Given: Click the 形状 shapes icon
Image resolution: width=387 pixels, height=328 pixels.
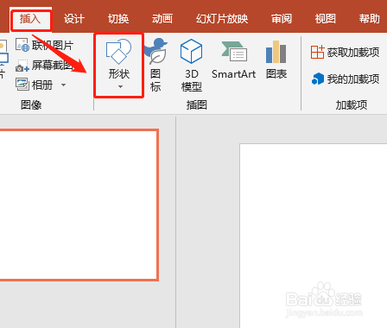Looking at the screenshot, I should coord(118,52).
